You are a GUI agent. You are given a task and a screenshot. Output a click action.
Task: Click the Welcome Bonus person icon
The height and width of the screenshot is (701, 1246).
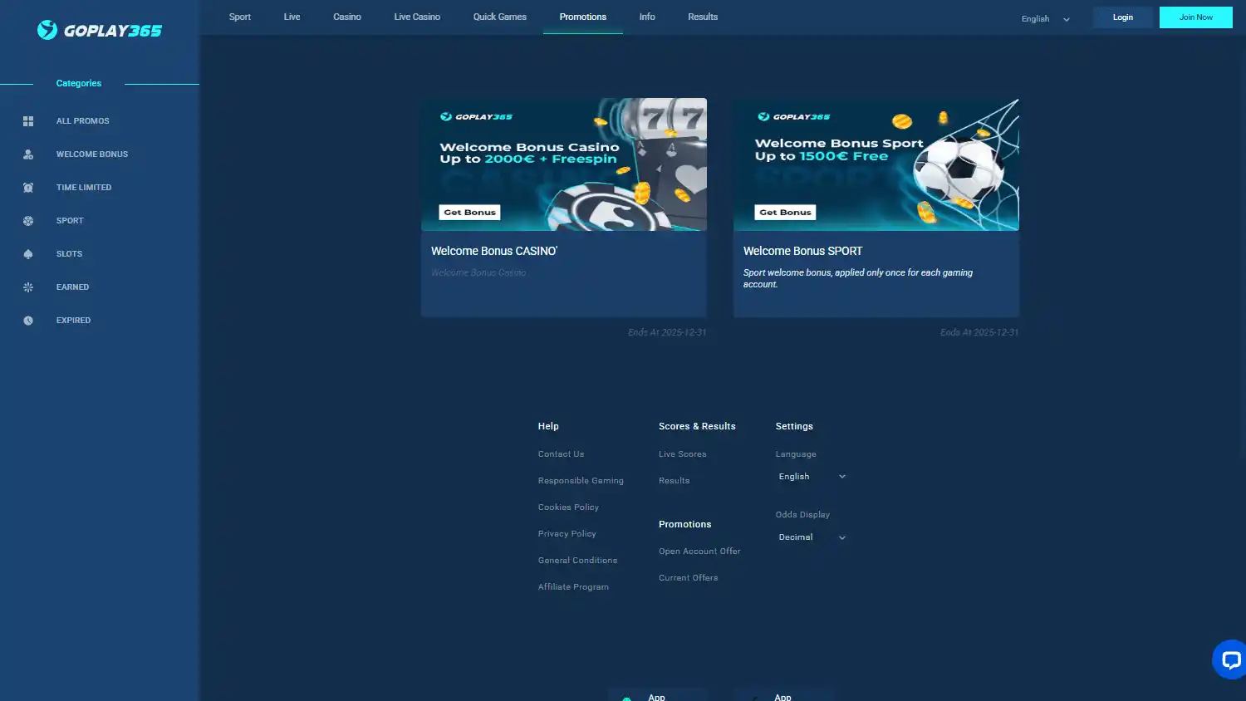28,154
